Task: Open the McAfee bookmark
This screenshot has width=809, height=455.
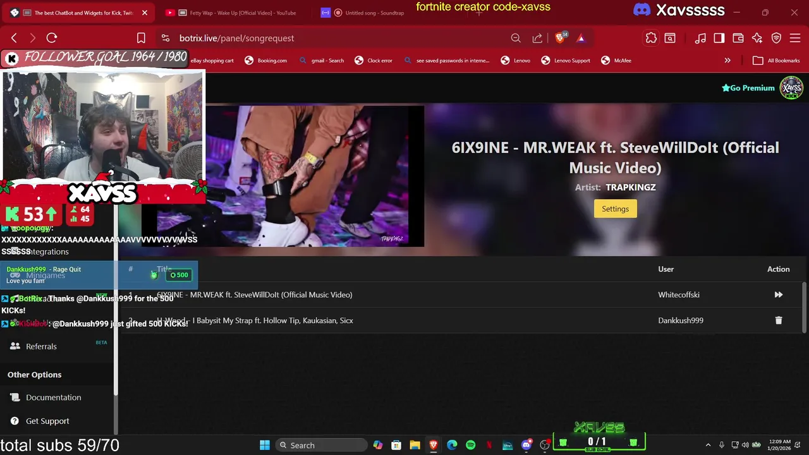Action: click(616, 61)
